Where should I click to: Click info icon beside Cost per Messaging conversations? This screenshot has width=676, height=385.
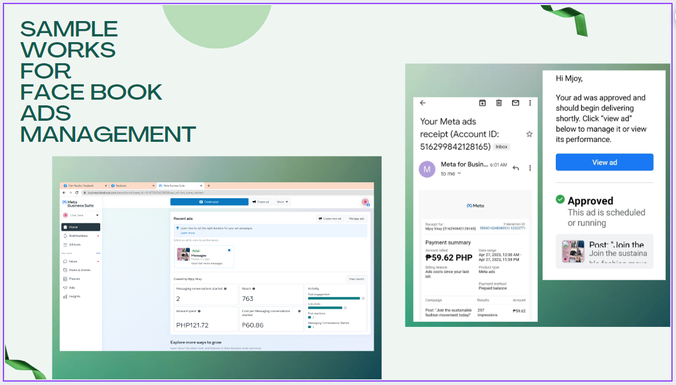pyautogui.click(x=299, y=311)
